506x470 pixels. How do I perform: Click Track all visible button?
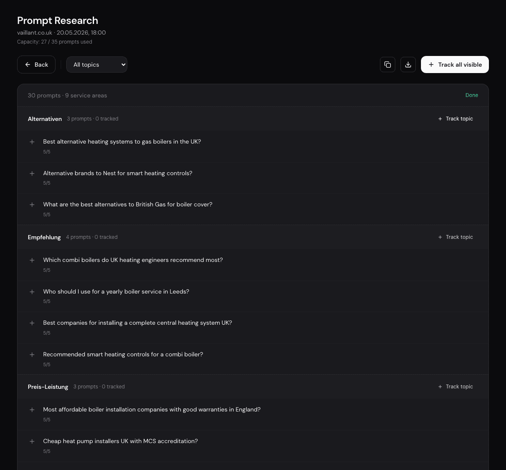click(x=455, y=65)
